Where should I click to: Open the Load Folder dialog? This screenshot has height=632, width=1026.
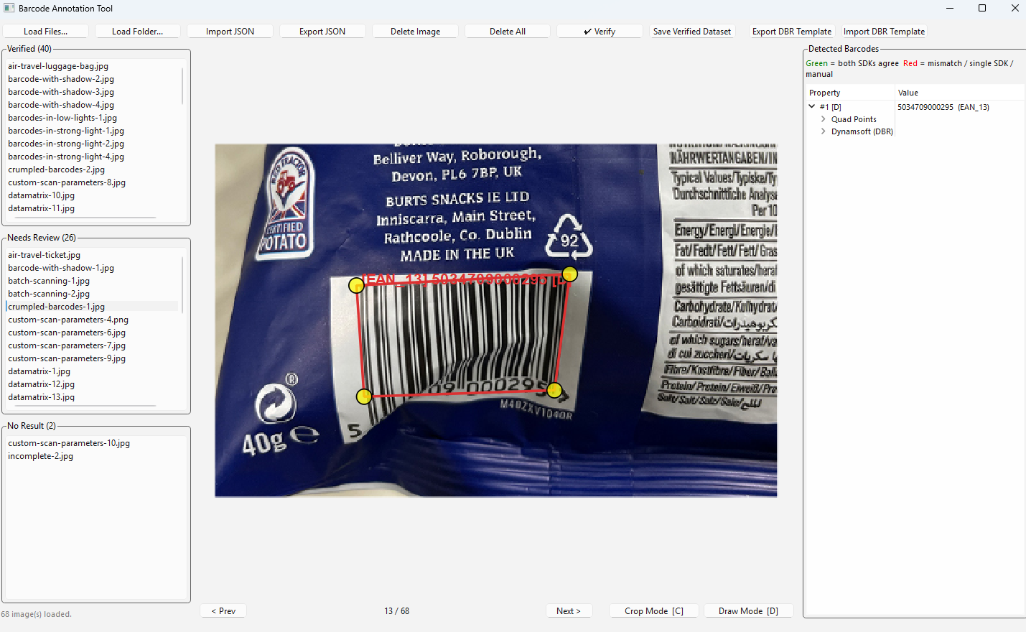click(137, 31)
